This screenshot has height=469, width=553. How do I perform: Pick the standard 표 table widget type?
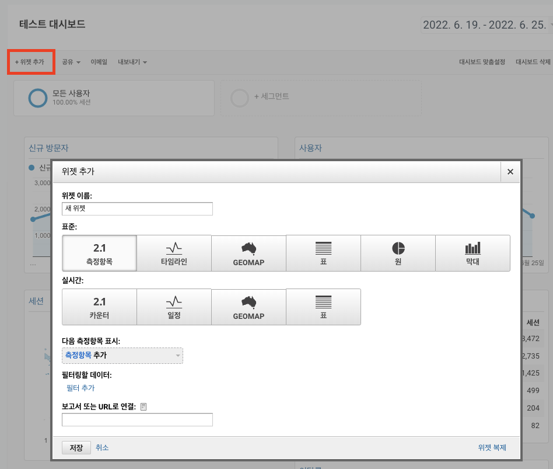323,253
